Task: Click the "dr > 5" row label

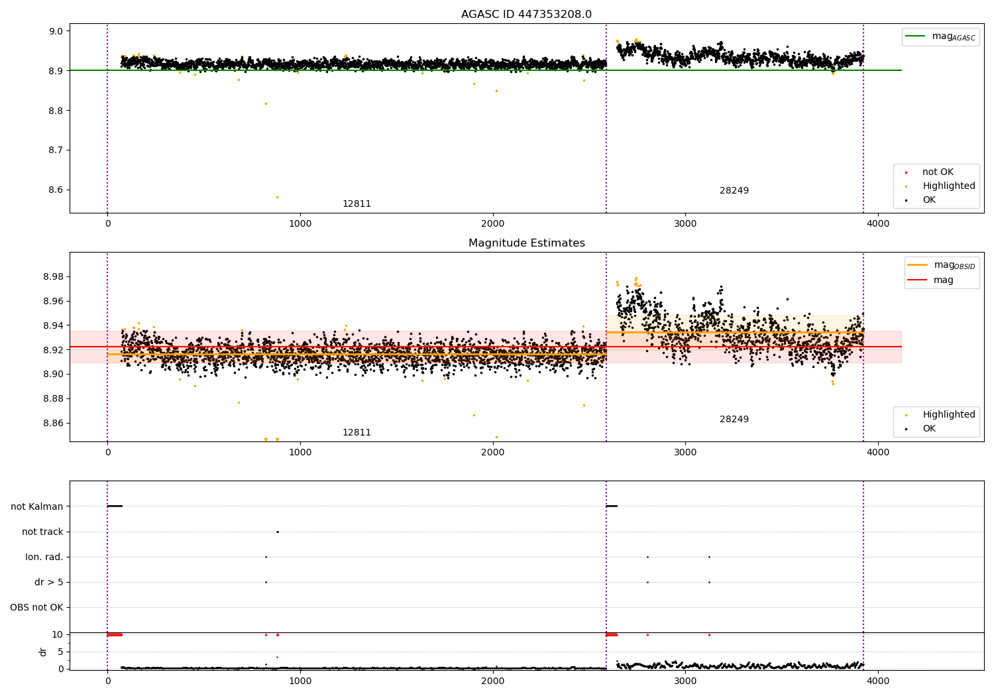Action: [x=49, y=583]
